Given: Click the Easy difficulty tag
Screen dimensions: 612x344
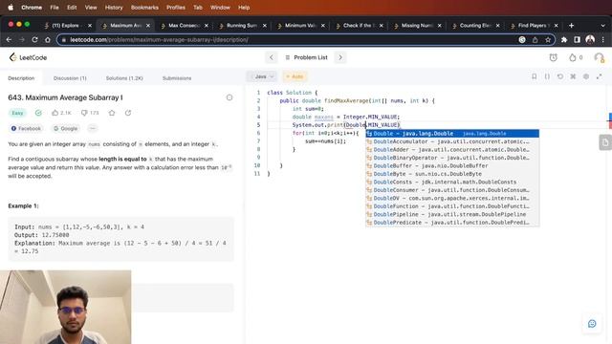Looking at the screenshot, I should (17, 113).
